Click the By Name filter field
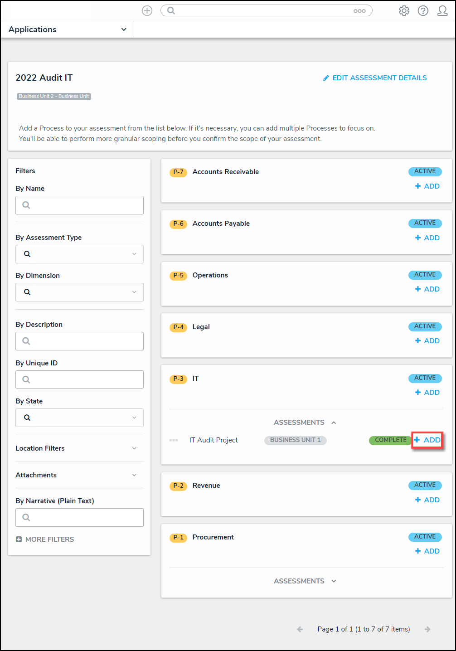 click(79, 205)
